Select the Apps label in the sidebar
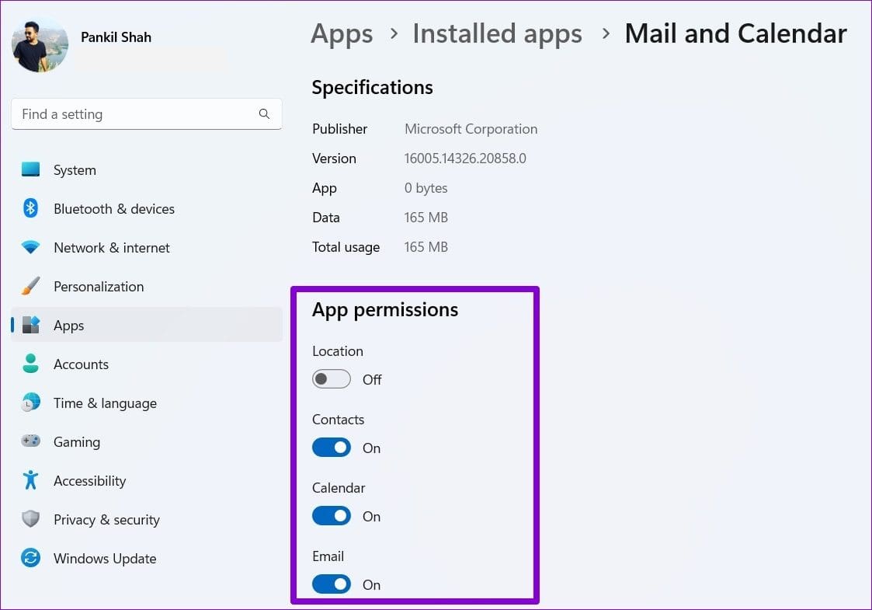The width and height of the screenshot is (872, 610). point(69,326)
